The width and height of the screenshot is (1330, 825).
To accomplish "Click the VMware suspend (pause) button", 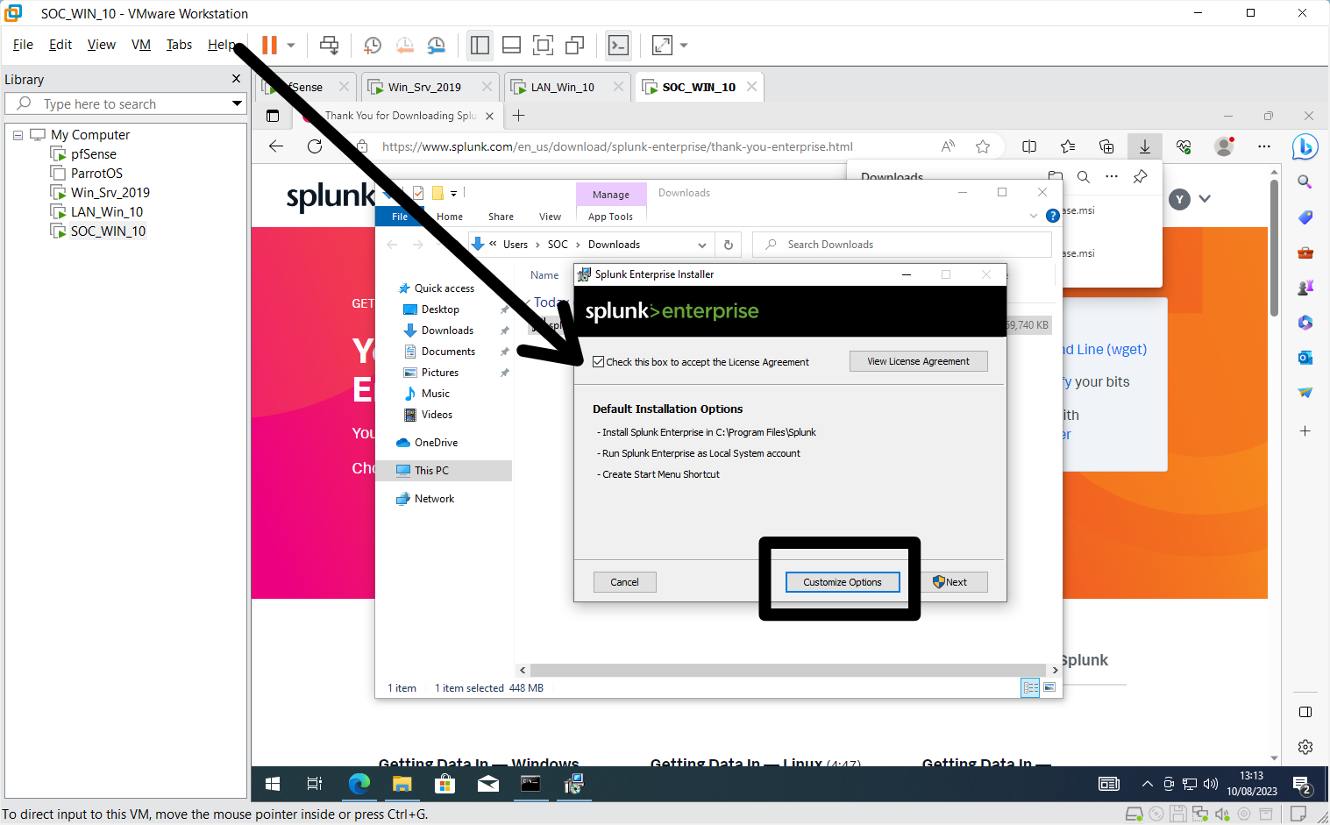I will tap(269, 45).
